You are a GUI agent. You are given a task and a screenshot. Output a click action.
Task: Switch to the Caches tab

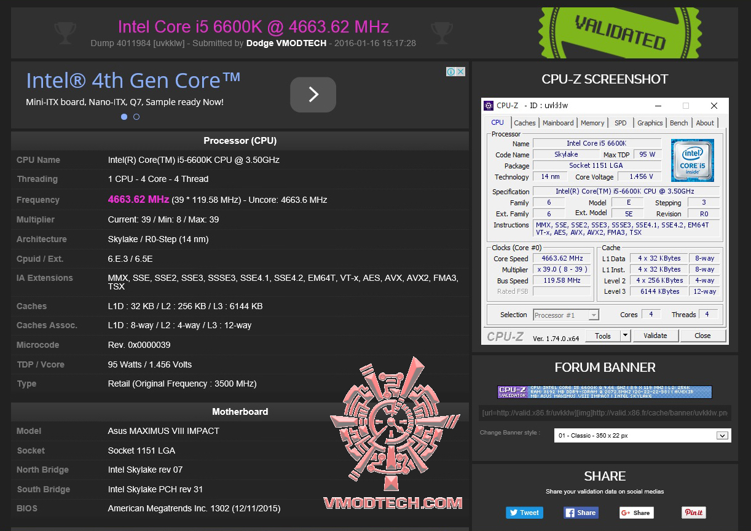[525, 123]
